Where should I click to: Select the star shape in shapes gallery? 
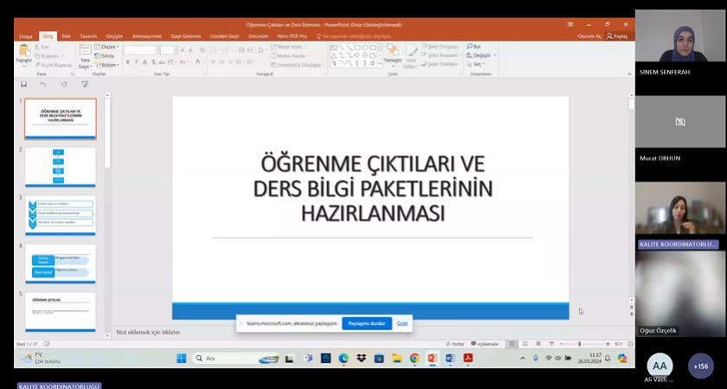(x=372, y=63)
